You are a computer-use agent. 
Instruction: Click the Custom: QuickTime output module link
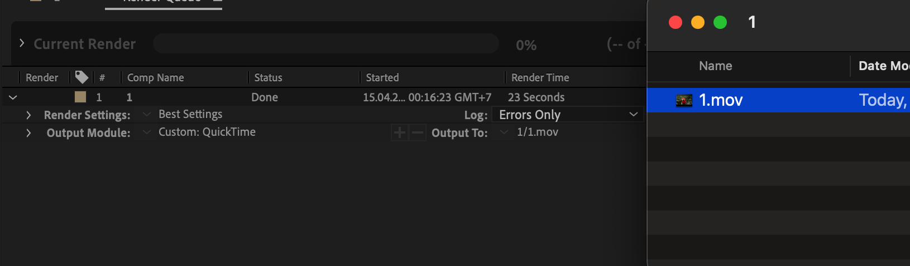tap(207, 132)
